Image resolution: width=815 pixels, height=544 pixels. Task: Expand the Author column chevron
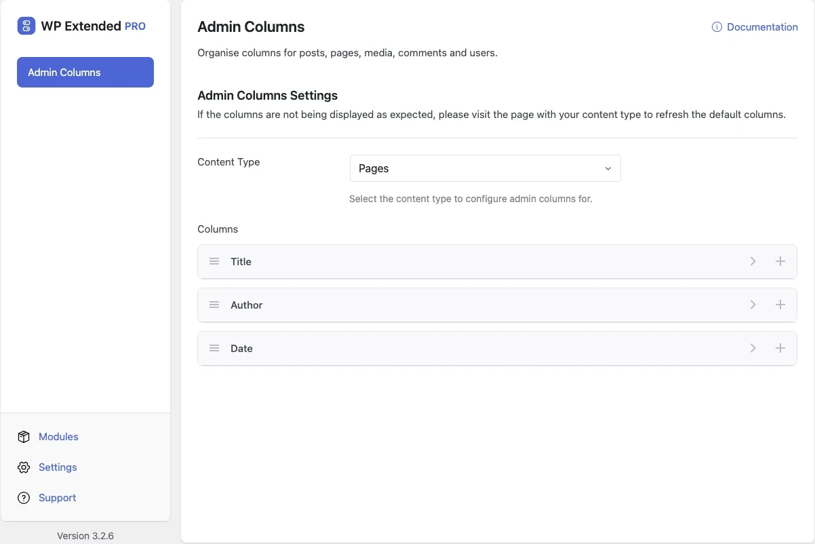click(753, 305)
